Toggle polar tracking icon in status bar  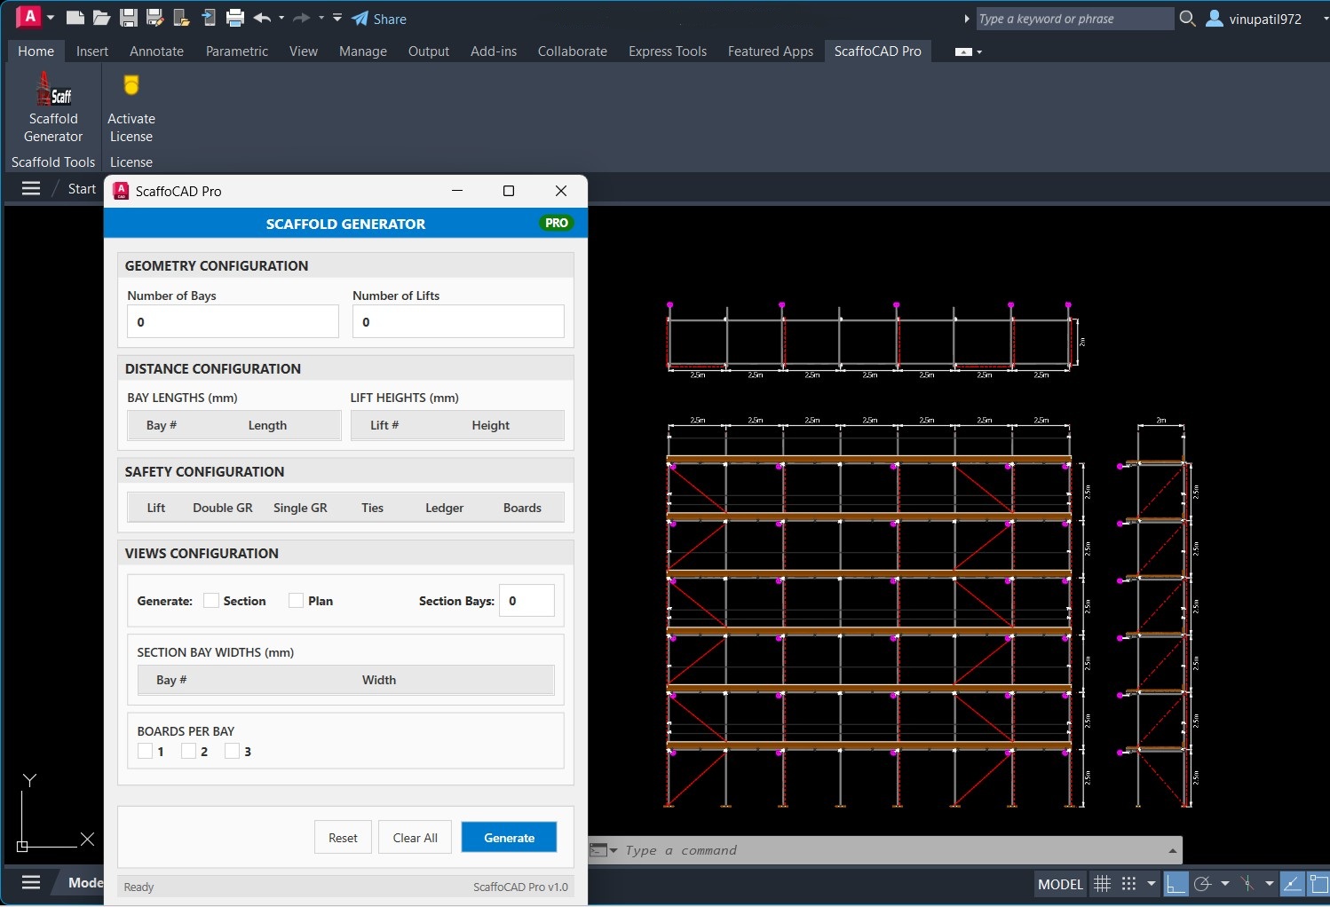tap(1202, 884)
